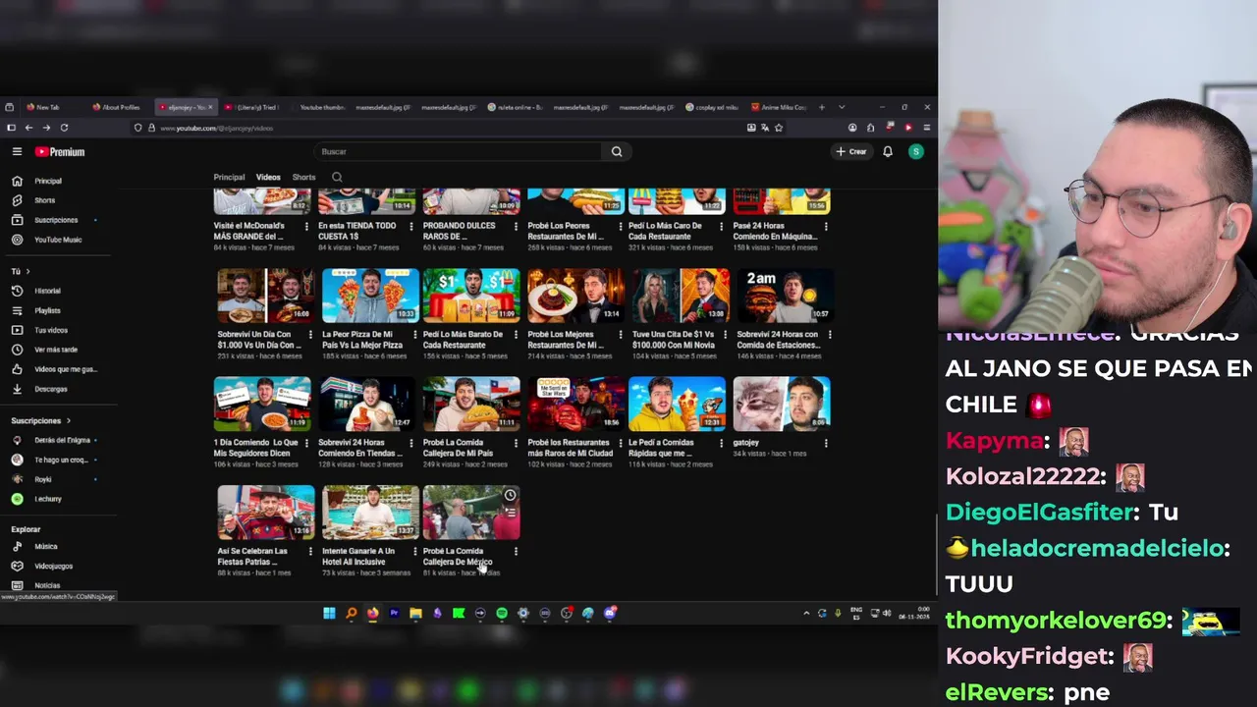Show hidden system tray icons chevron
The image size is (1257, 707).
pyautogui.click(x=806, y=613)
